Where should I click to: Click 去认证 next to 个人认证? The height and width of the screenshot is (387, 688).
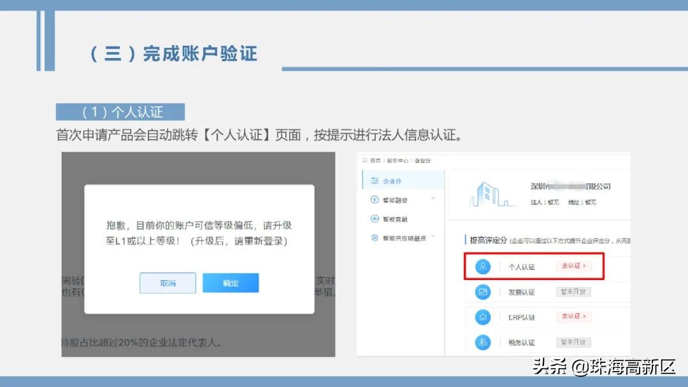(x=573, y=266)
